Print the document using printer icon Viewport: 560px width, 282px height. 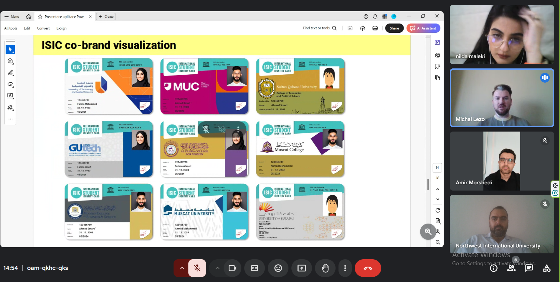point(375,28)
